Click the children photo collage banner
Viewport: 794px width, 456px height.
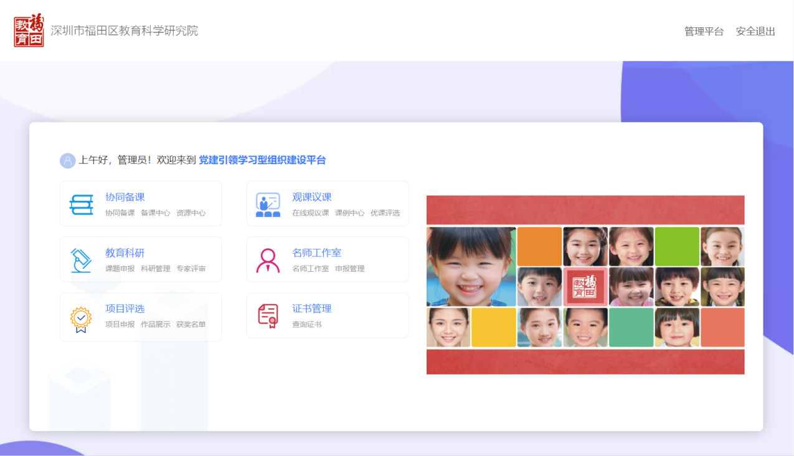point(585,285)
